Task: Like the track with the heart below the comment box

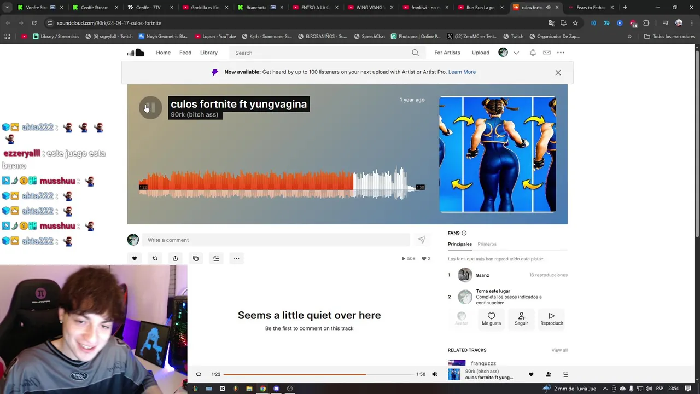Action: coord(135,258)
